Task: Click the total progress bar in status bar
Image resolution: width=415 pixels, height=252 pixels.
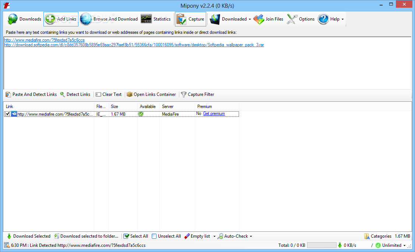Action: [321, 245]
